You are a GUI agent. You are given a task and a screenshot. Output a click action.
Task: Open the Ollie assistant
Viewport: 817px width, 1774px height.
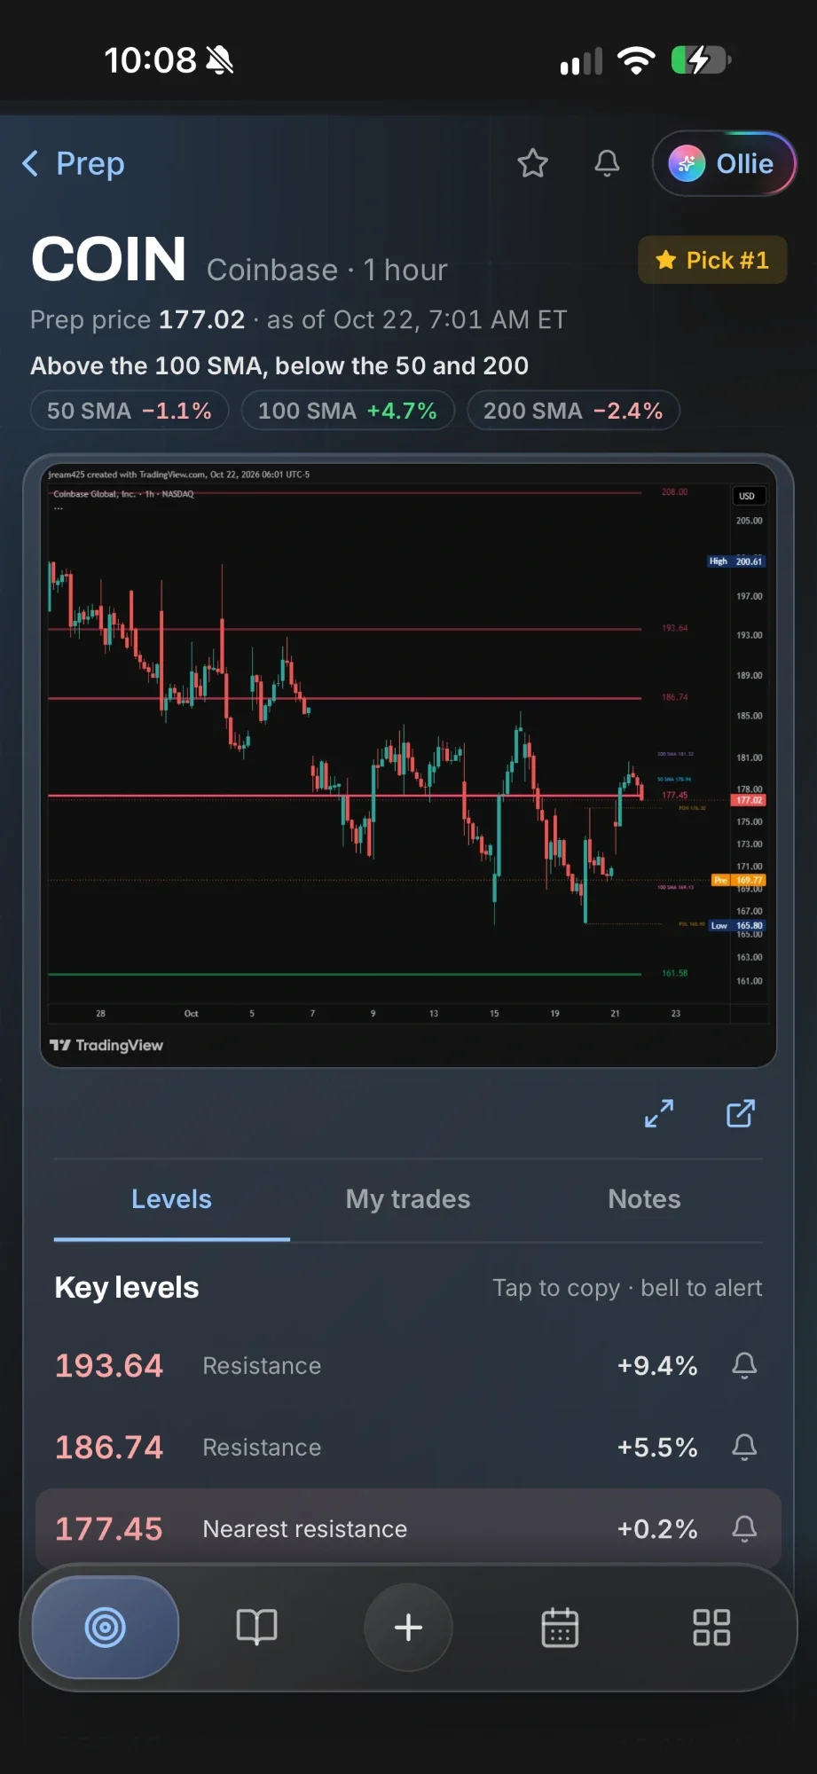[x=724, y=163]
